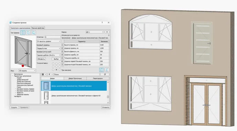237x131 pixels.
Task: Select the third opening type icon
Action: (x=33, y=33)
